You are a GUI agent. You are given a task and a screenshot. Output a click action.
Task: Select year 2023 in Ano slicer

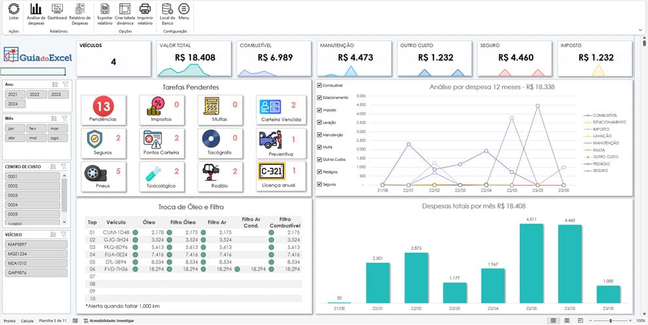(x=56, y=94)
